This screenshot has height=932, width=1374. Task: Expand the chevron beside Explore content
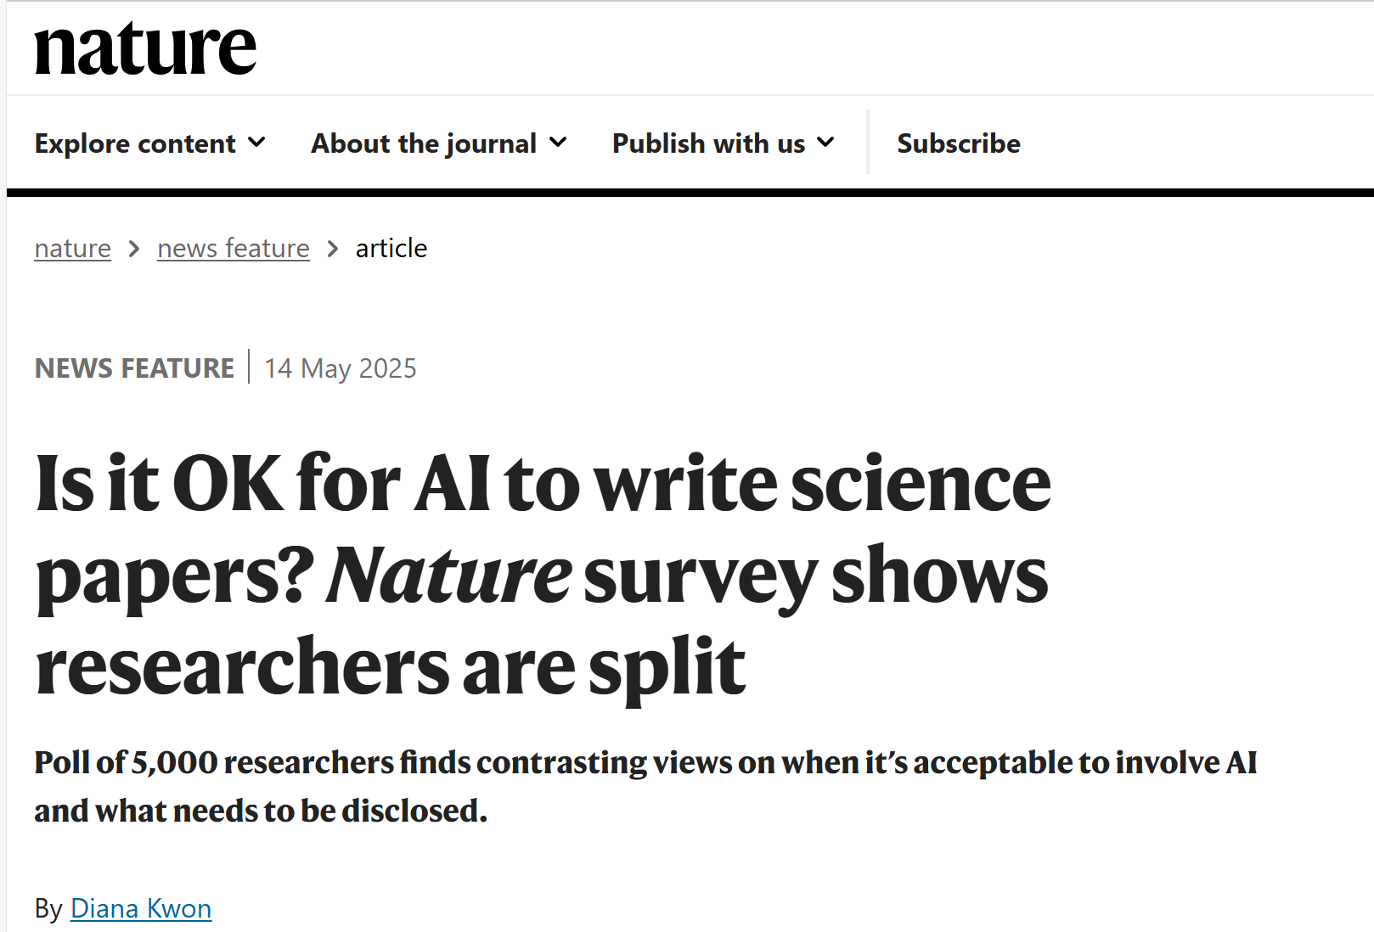click(x=256, y=143)
